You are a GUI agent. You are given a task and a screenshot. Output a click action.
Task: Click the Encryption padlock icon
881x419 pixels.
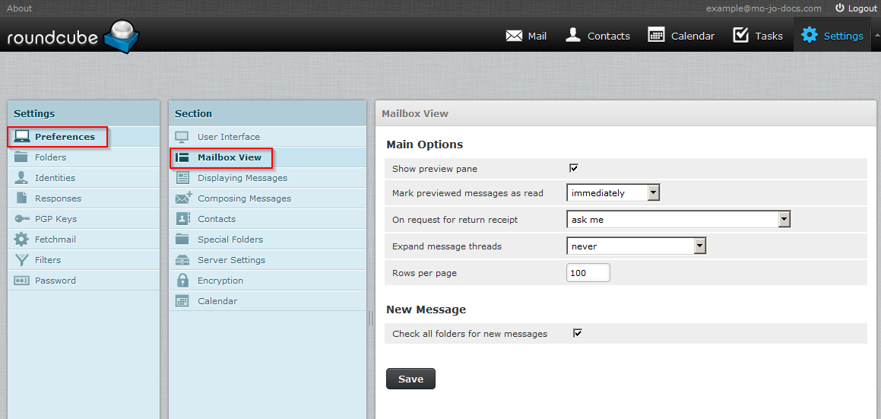coord(182,281)
